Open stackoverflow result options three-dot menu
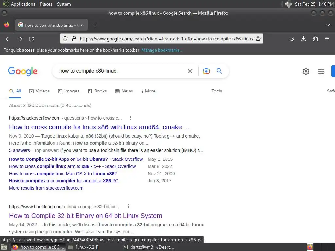Image resolution: width=335 pixels, height=251 pixels. (x=130, y=118)
